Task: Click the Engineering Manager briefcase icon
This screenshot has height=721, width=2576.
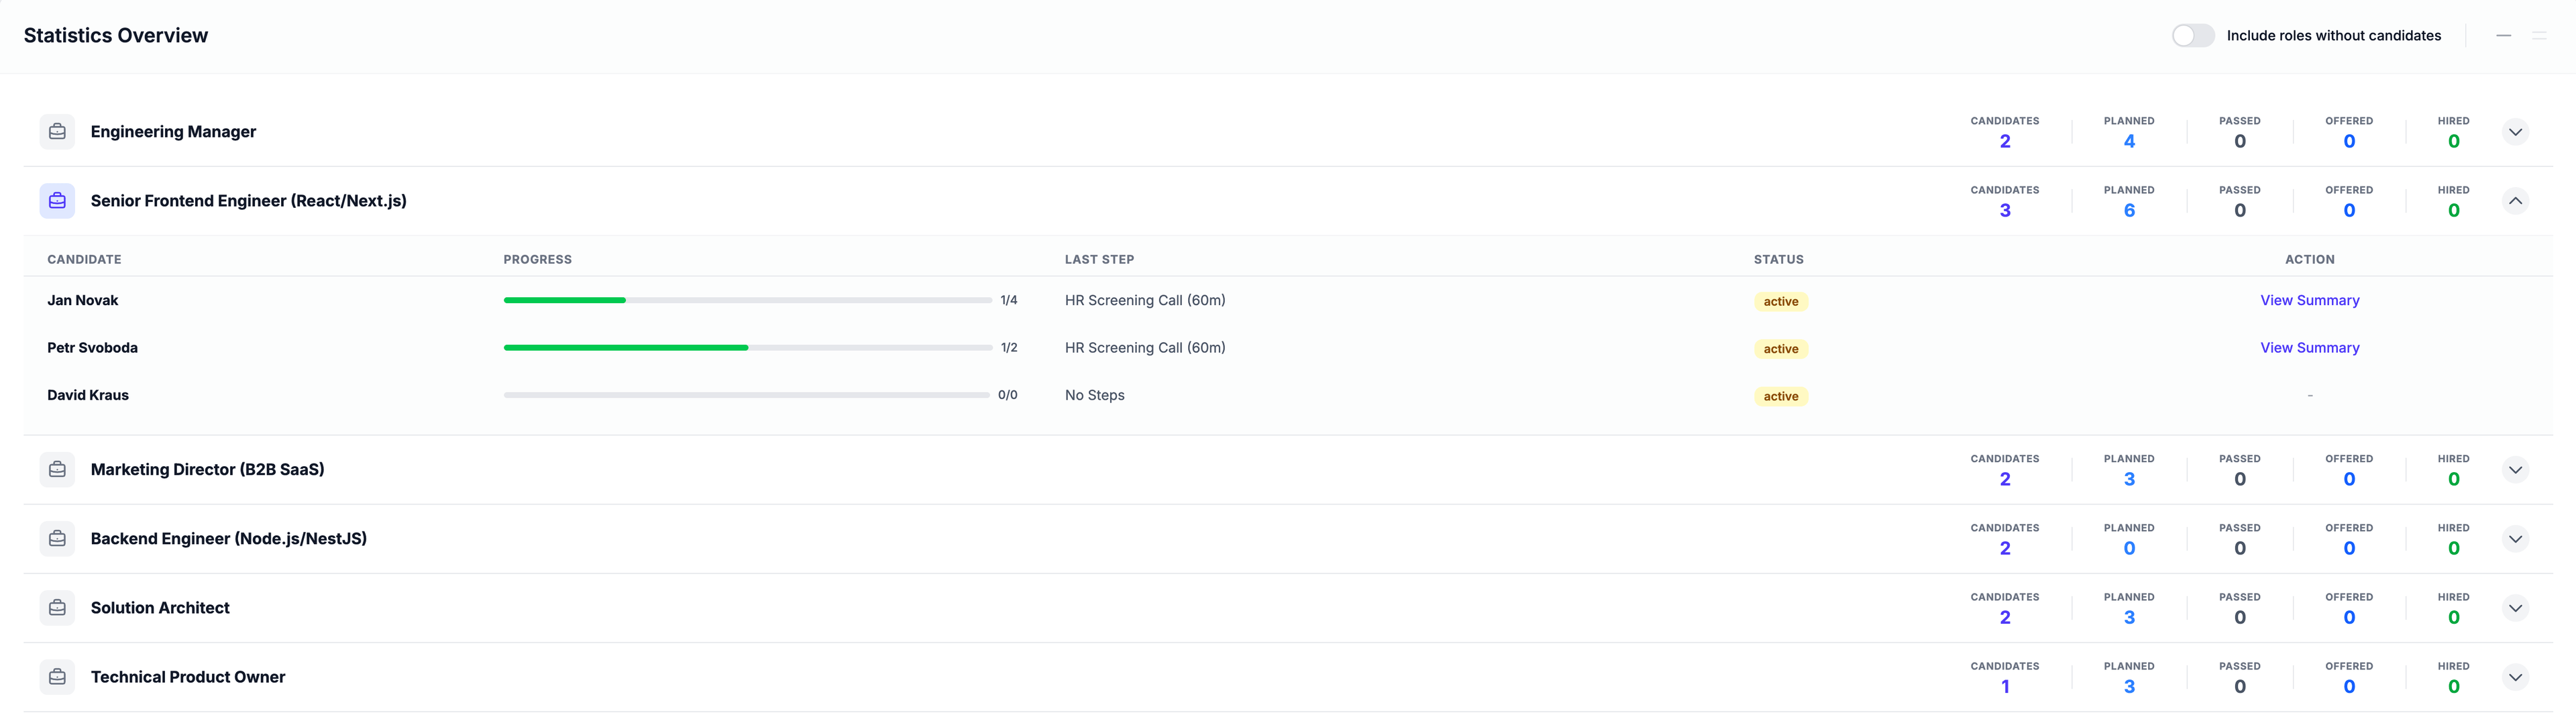Action: coord(57,132)
